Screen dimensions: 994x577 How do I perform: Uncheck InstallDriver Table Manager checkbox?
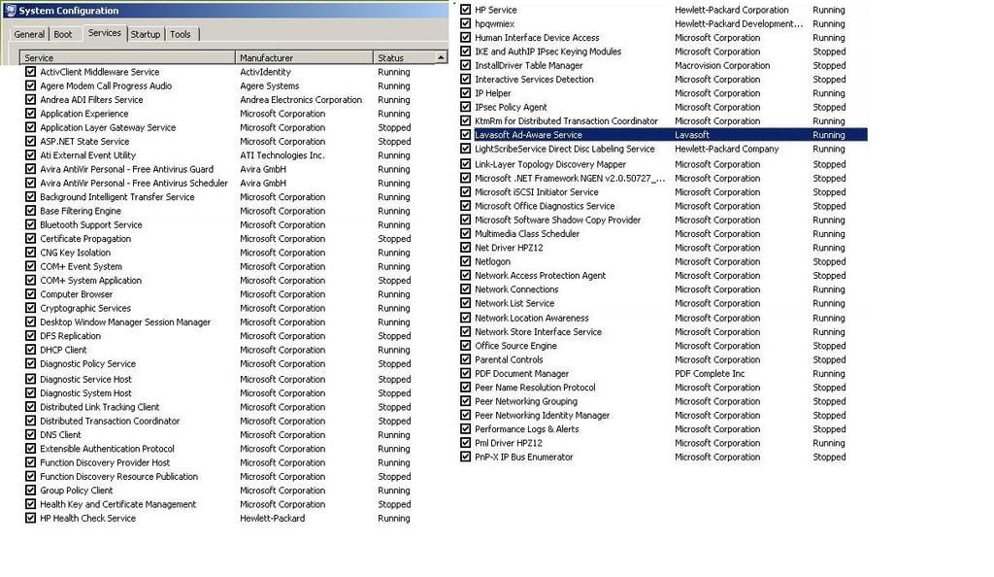(465, 65)
